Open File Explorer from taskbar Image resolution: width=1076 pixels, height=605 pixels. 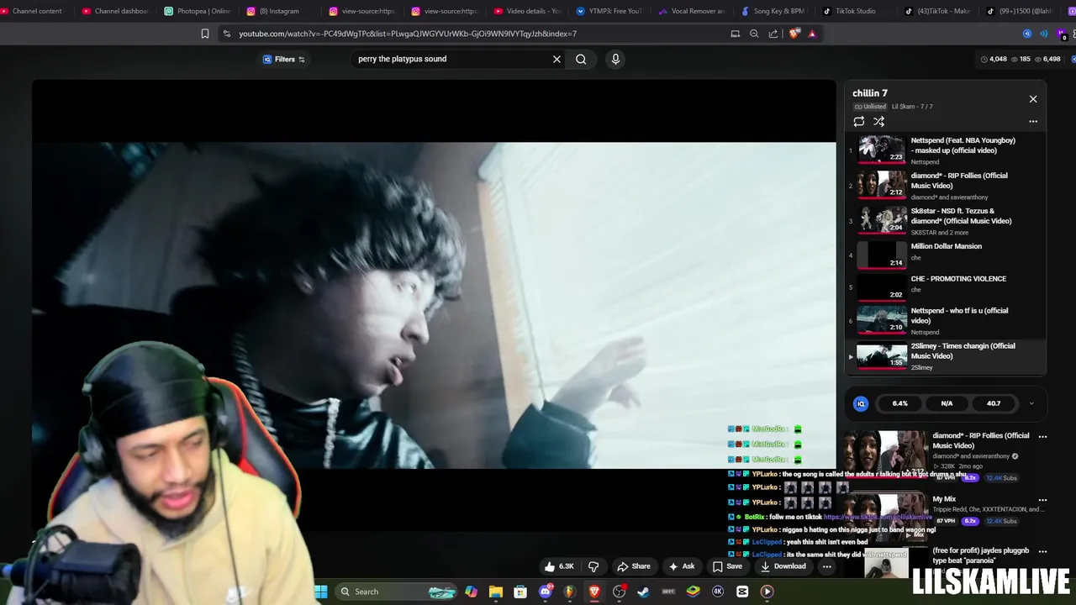point(496,592)
